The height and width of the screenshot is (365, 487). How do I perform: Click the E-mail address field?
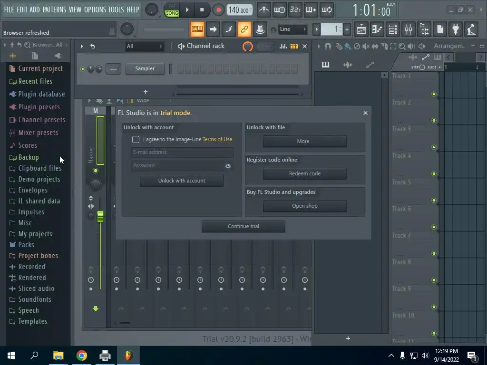point(182,153)
